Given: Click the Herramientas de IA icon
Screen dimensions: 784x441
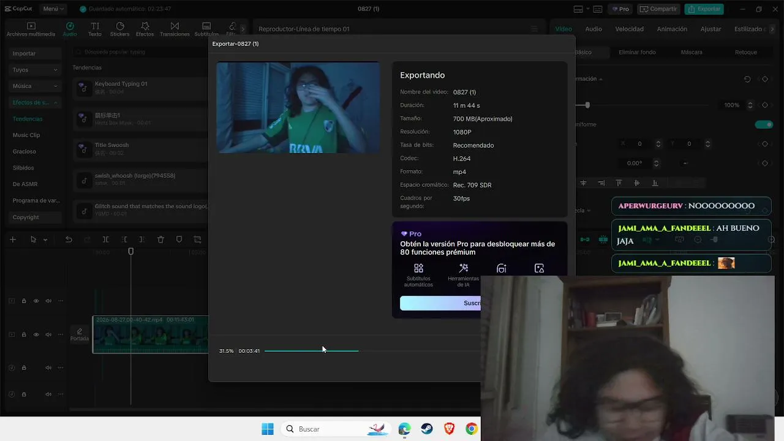Looking at the screenshot, I should [x=464, y=268].
